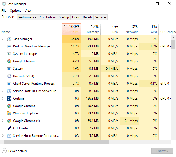Click the Google Chrome 14.2% process icon
This screenshot has height=157, width=176.
(9, 61)
